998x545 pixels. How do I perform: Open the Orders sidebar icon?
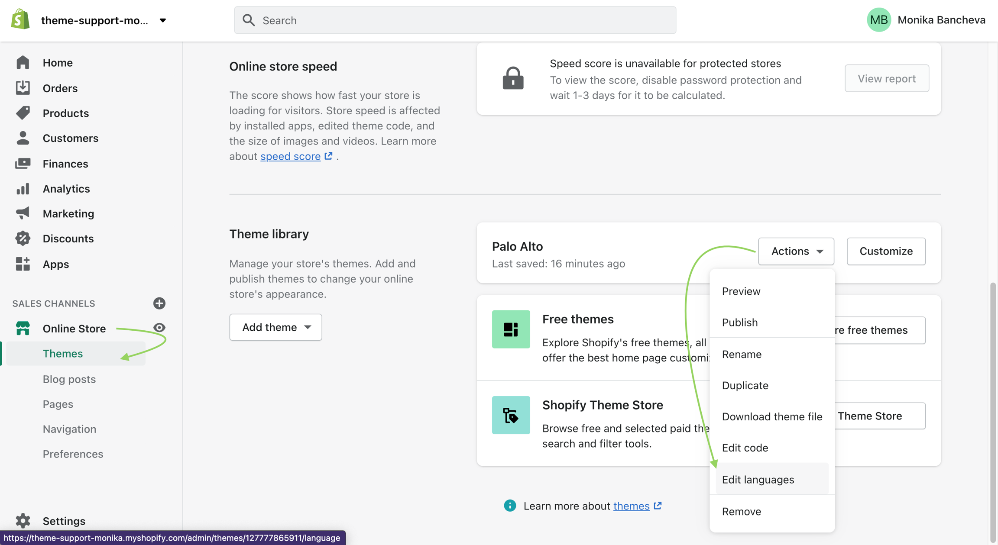(x=23, y=88)
